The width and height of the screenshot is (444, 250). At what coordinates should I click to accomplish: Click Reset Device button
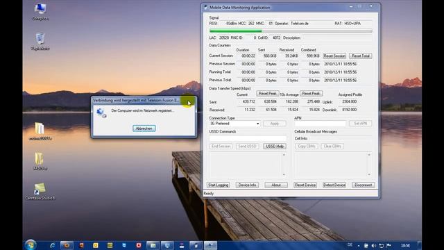coord(305,185)
